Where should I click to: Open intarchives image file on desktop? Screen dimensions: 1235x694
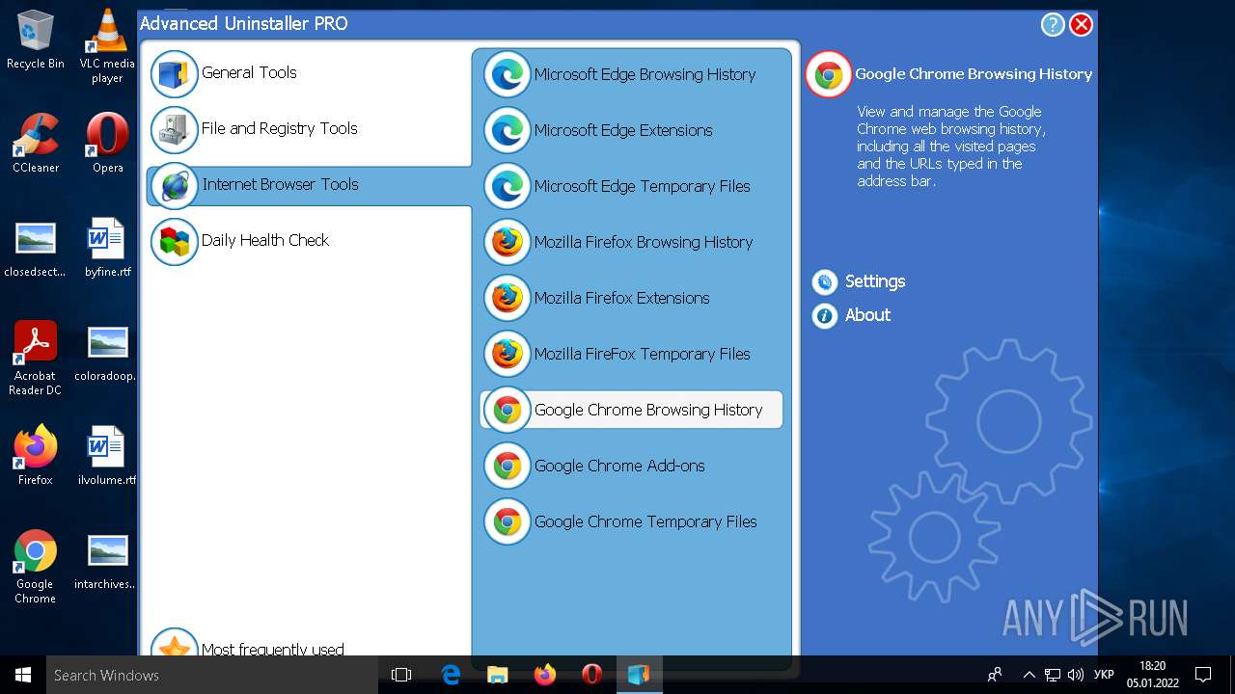coord(107,560)
